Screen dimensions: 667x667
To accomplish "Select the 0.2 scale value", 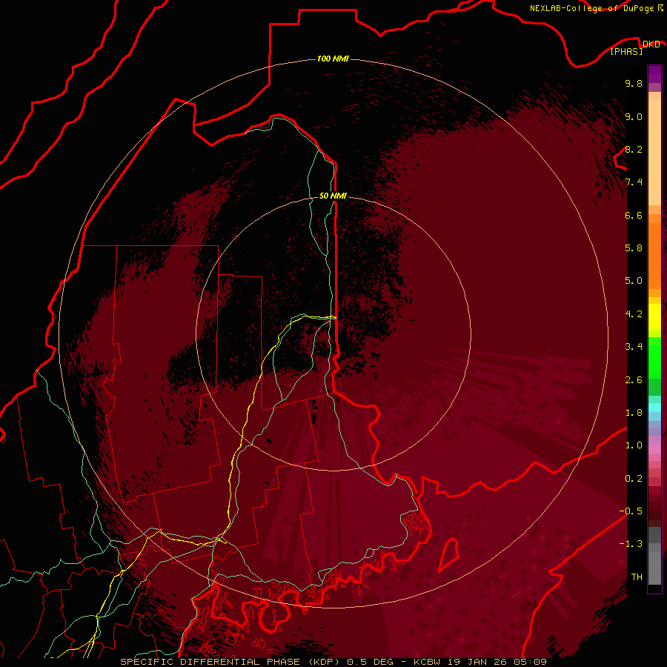I will (x=634, y=479).
